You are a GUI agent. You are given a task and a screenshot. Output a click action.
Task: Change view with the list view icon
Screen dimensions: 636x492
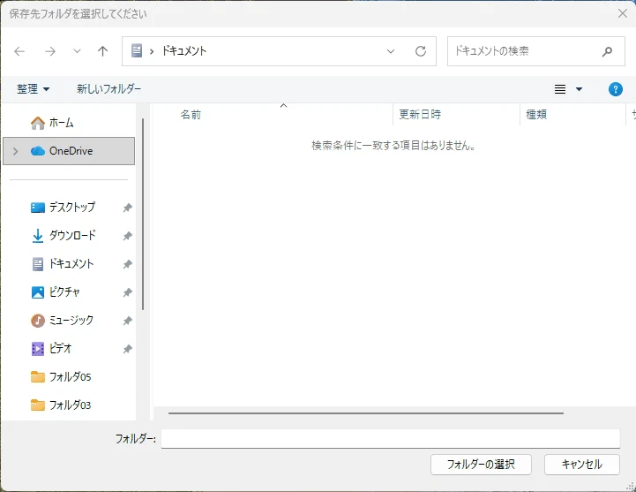(560, 89)
